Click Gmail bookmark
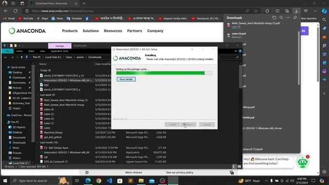 (x=9, y=18)
